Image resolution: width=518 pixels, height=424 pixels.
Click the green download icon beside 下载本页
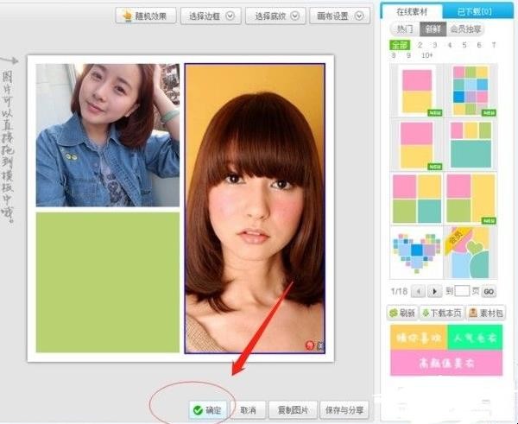pos(426,313)
